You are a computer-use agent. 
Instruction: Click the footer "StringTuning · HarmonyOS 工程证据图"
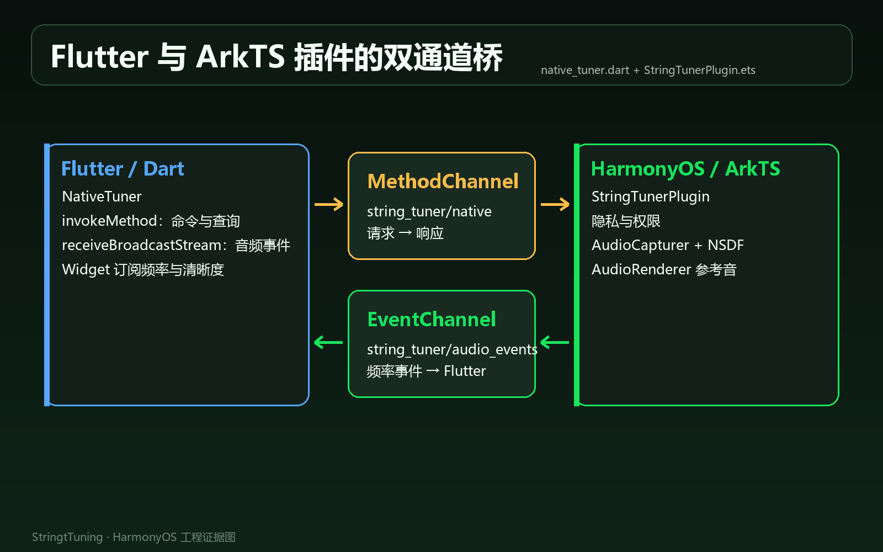click(x=134, y=537)
